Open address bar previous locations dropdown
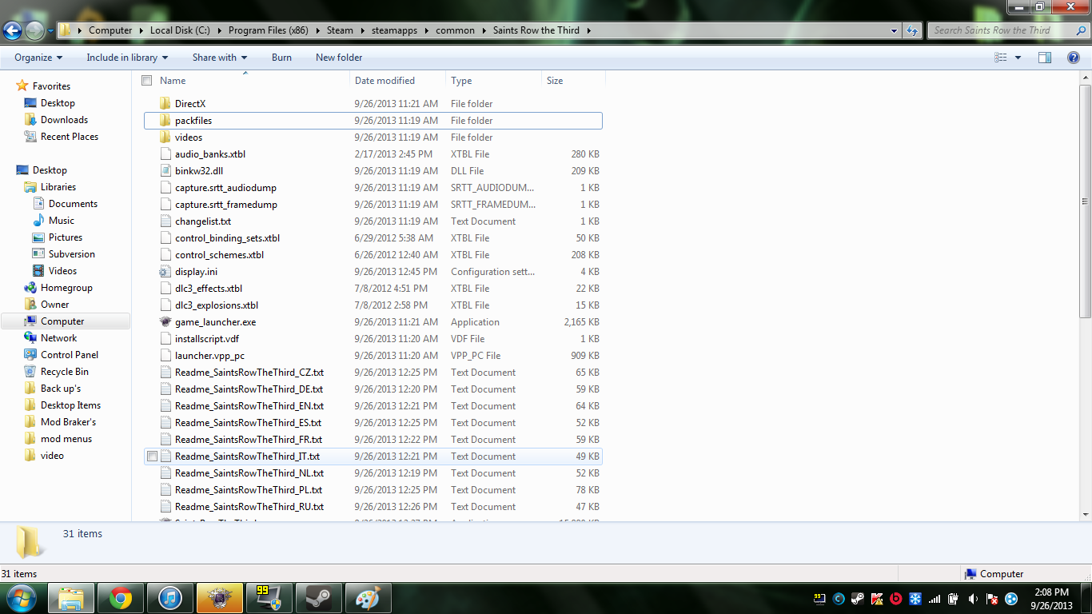Viewport: 1092px width, 614px height. tap(894, 30)
